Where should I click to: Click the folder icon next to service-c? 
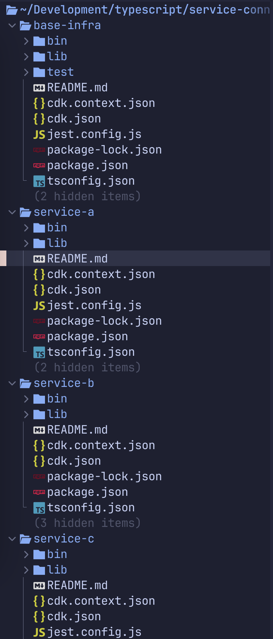(25, 538)
